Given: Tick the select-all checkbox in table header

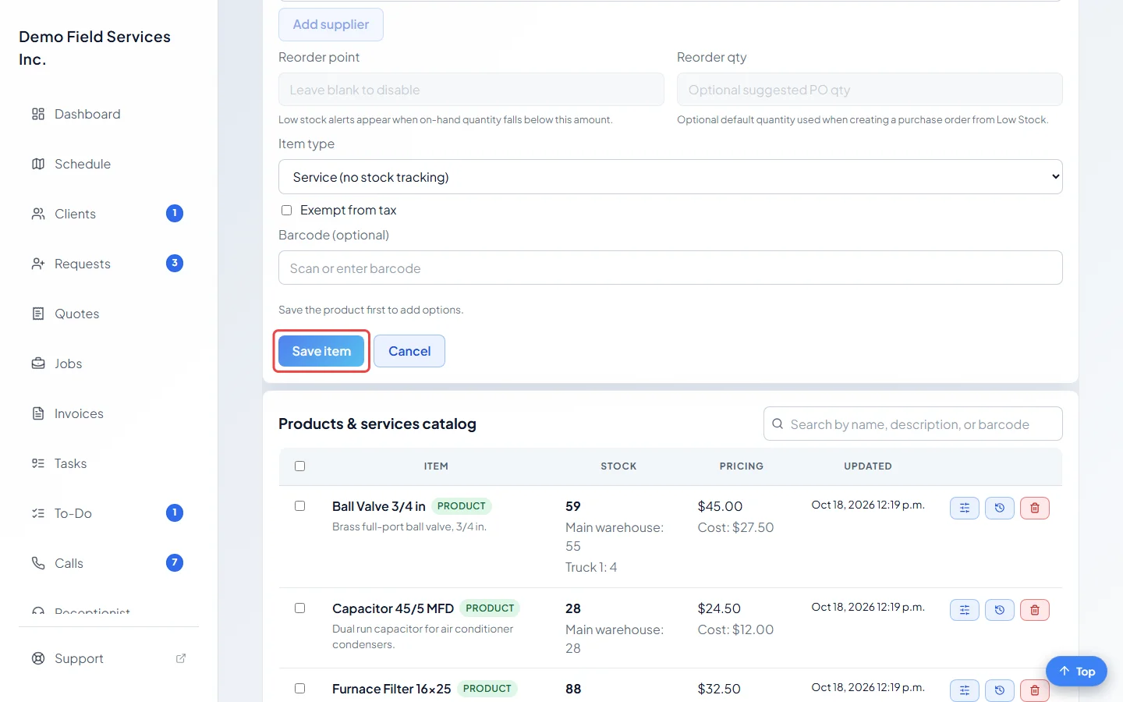Looking at the screenshot, I should pyautogui.click(x=299, y=466).
